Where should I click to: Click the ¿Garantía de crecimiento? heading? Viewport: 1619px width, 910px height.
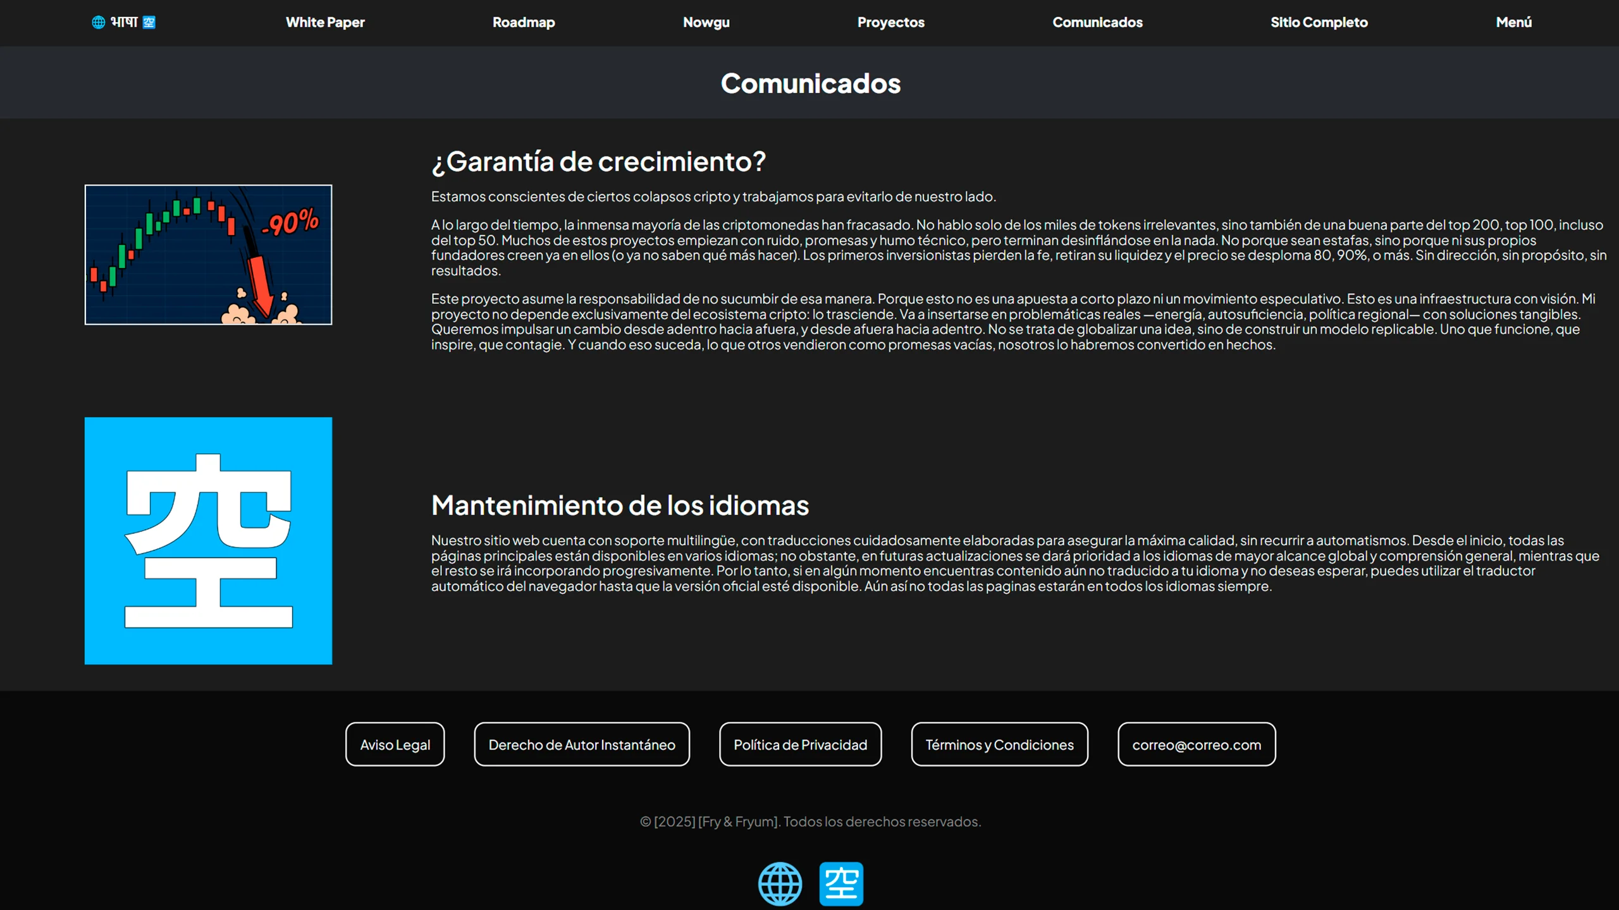[598, 162]
